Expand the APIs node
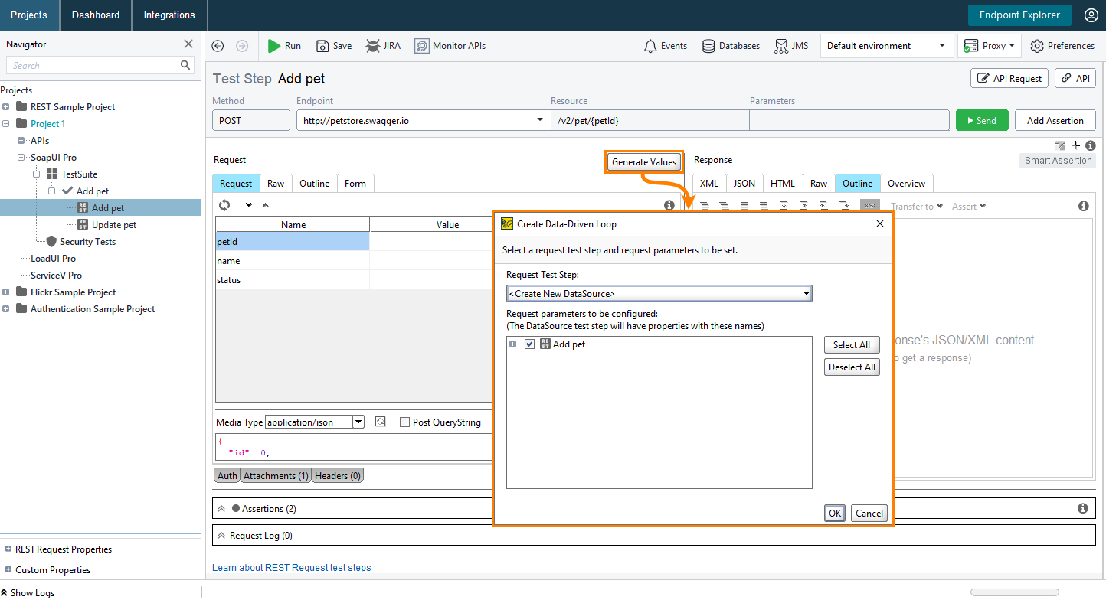The width and height of the screenshot is (1106, 600). (x=21, y=141)
